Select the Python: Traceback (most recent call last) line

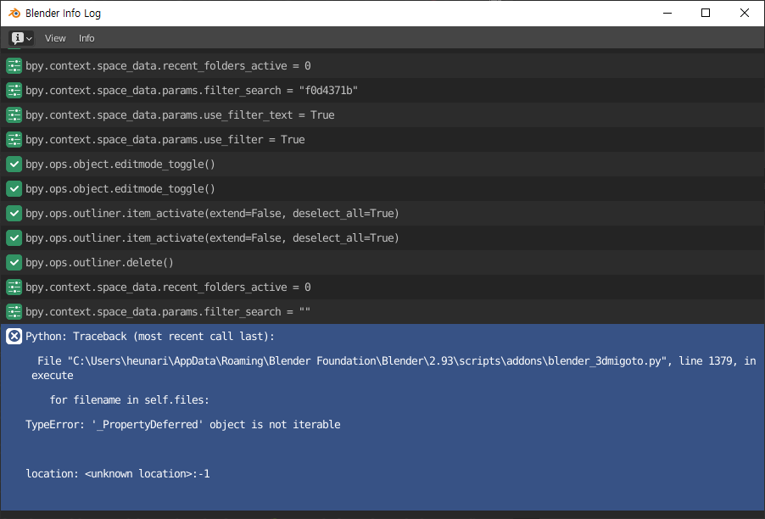[x=150, y=336]
